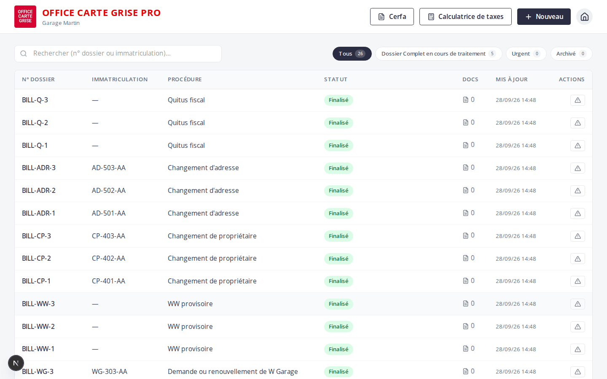The height and width of the screenshot is (379, 607).
Task: Focus the dossier search field
Action: pos(118,53)
